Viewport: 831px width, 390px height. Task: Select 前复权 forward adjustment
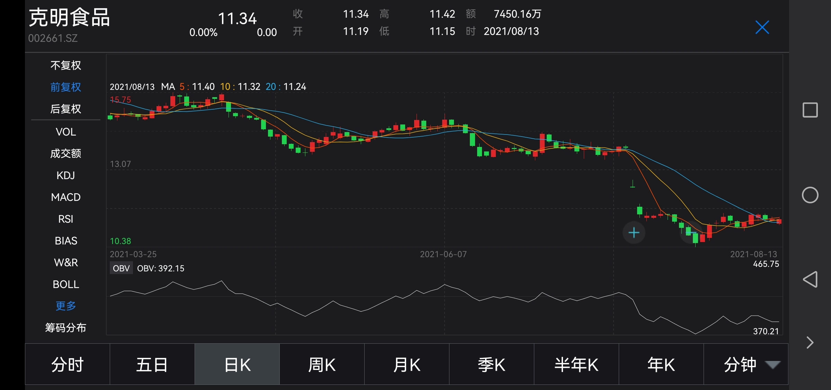tap(66, 87)
